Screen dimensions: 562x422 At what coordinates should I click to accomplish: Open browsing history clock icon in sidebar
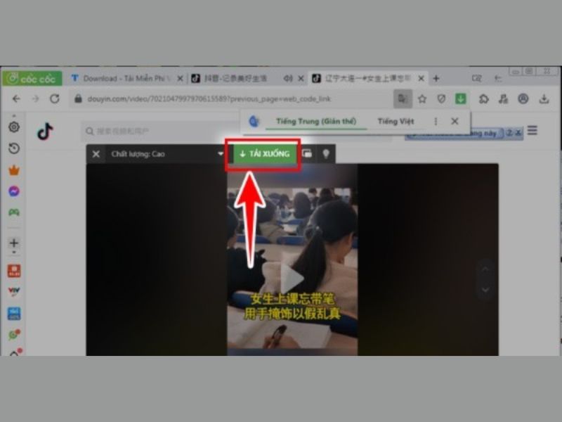(13, 148)
